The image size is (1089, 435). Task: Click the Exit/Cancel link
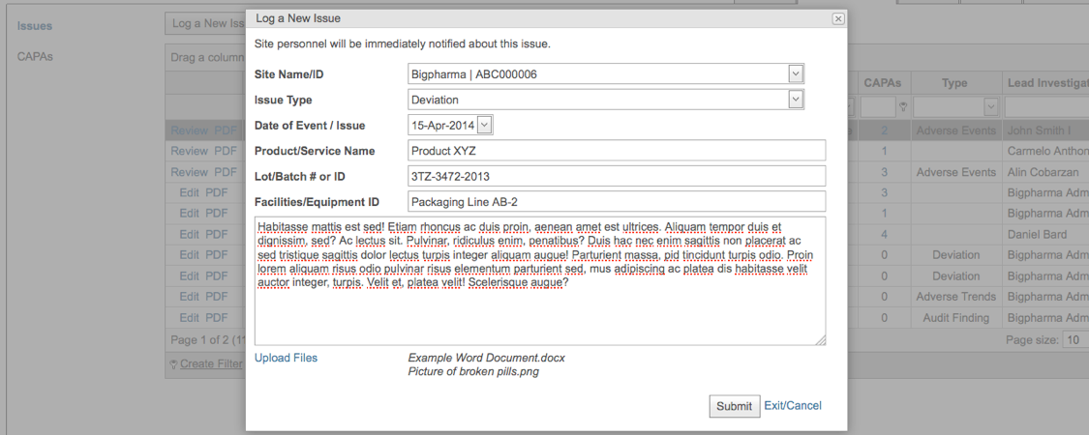point(793,406)
